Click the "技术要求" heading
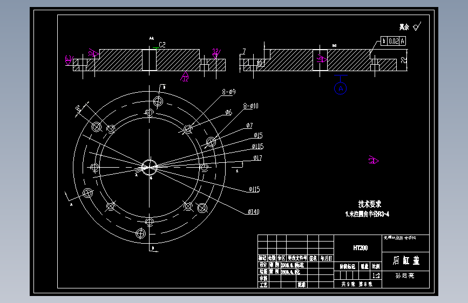The image size is (468, 303). pos(370,204)
